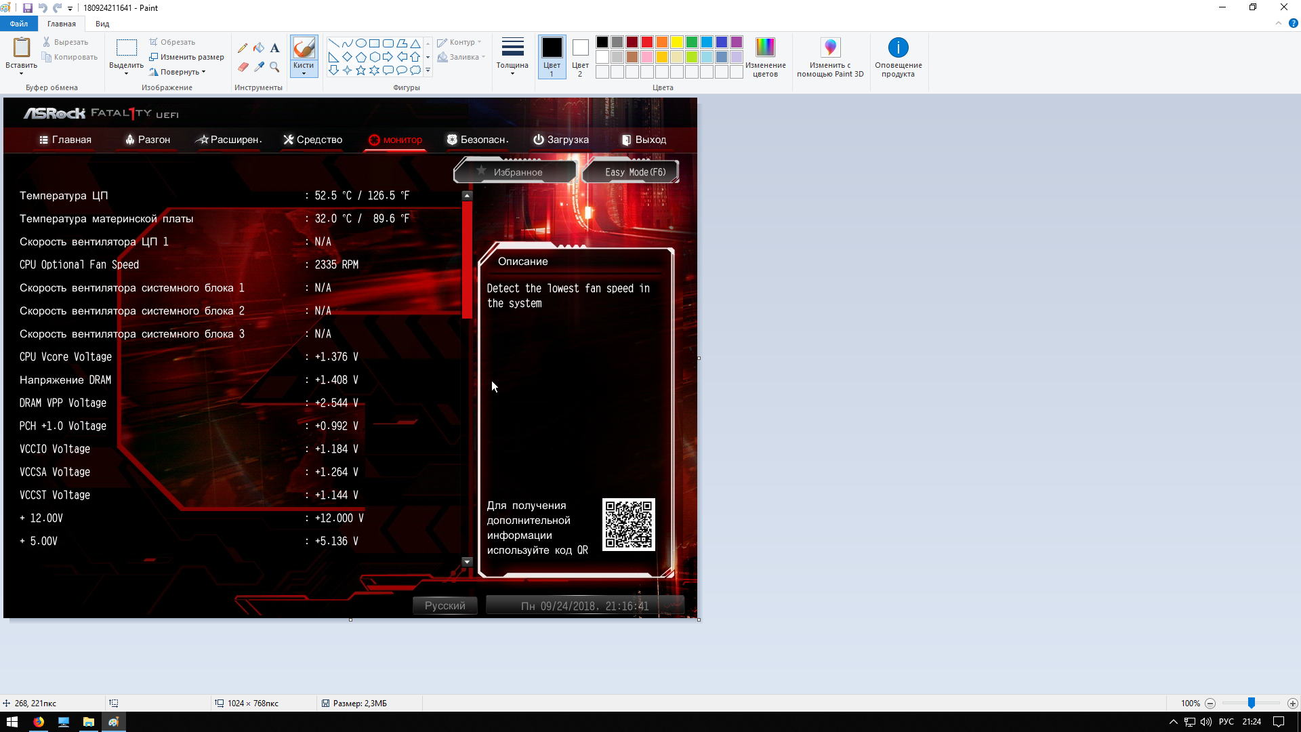Expand the Повернуть rotate dropdown
The height and width of the screenshot is (732, 1301).
click(203, 72)
